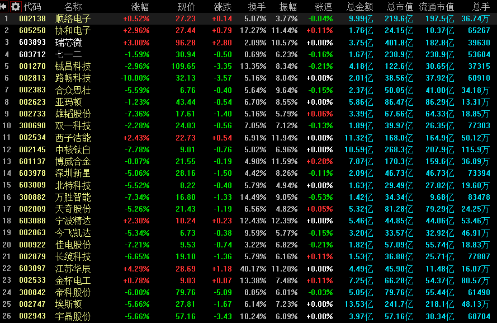Click stock code 300690

[x=32, y=125]
